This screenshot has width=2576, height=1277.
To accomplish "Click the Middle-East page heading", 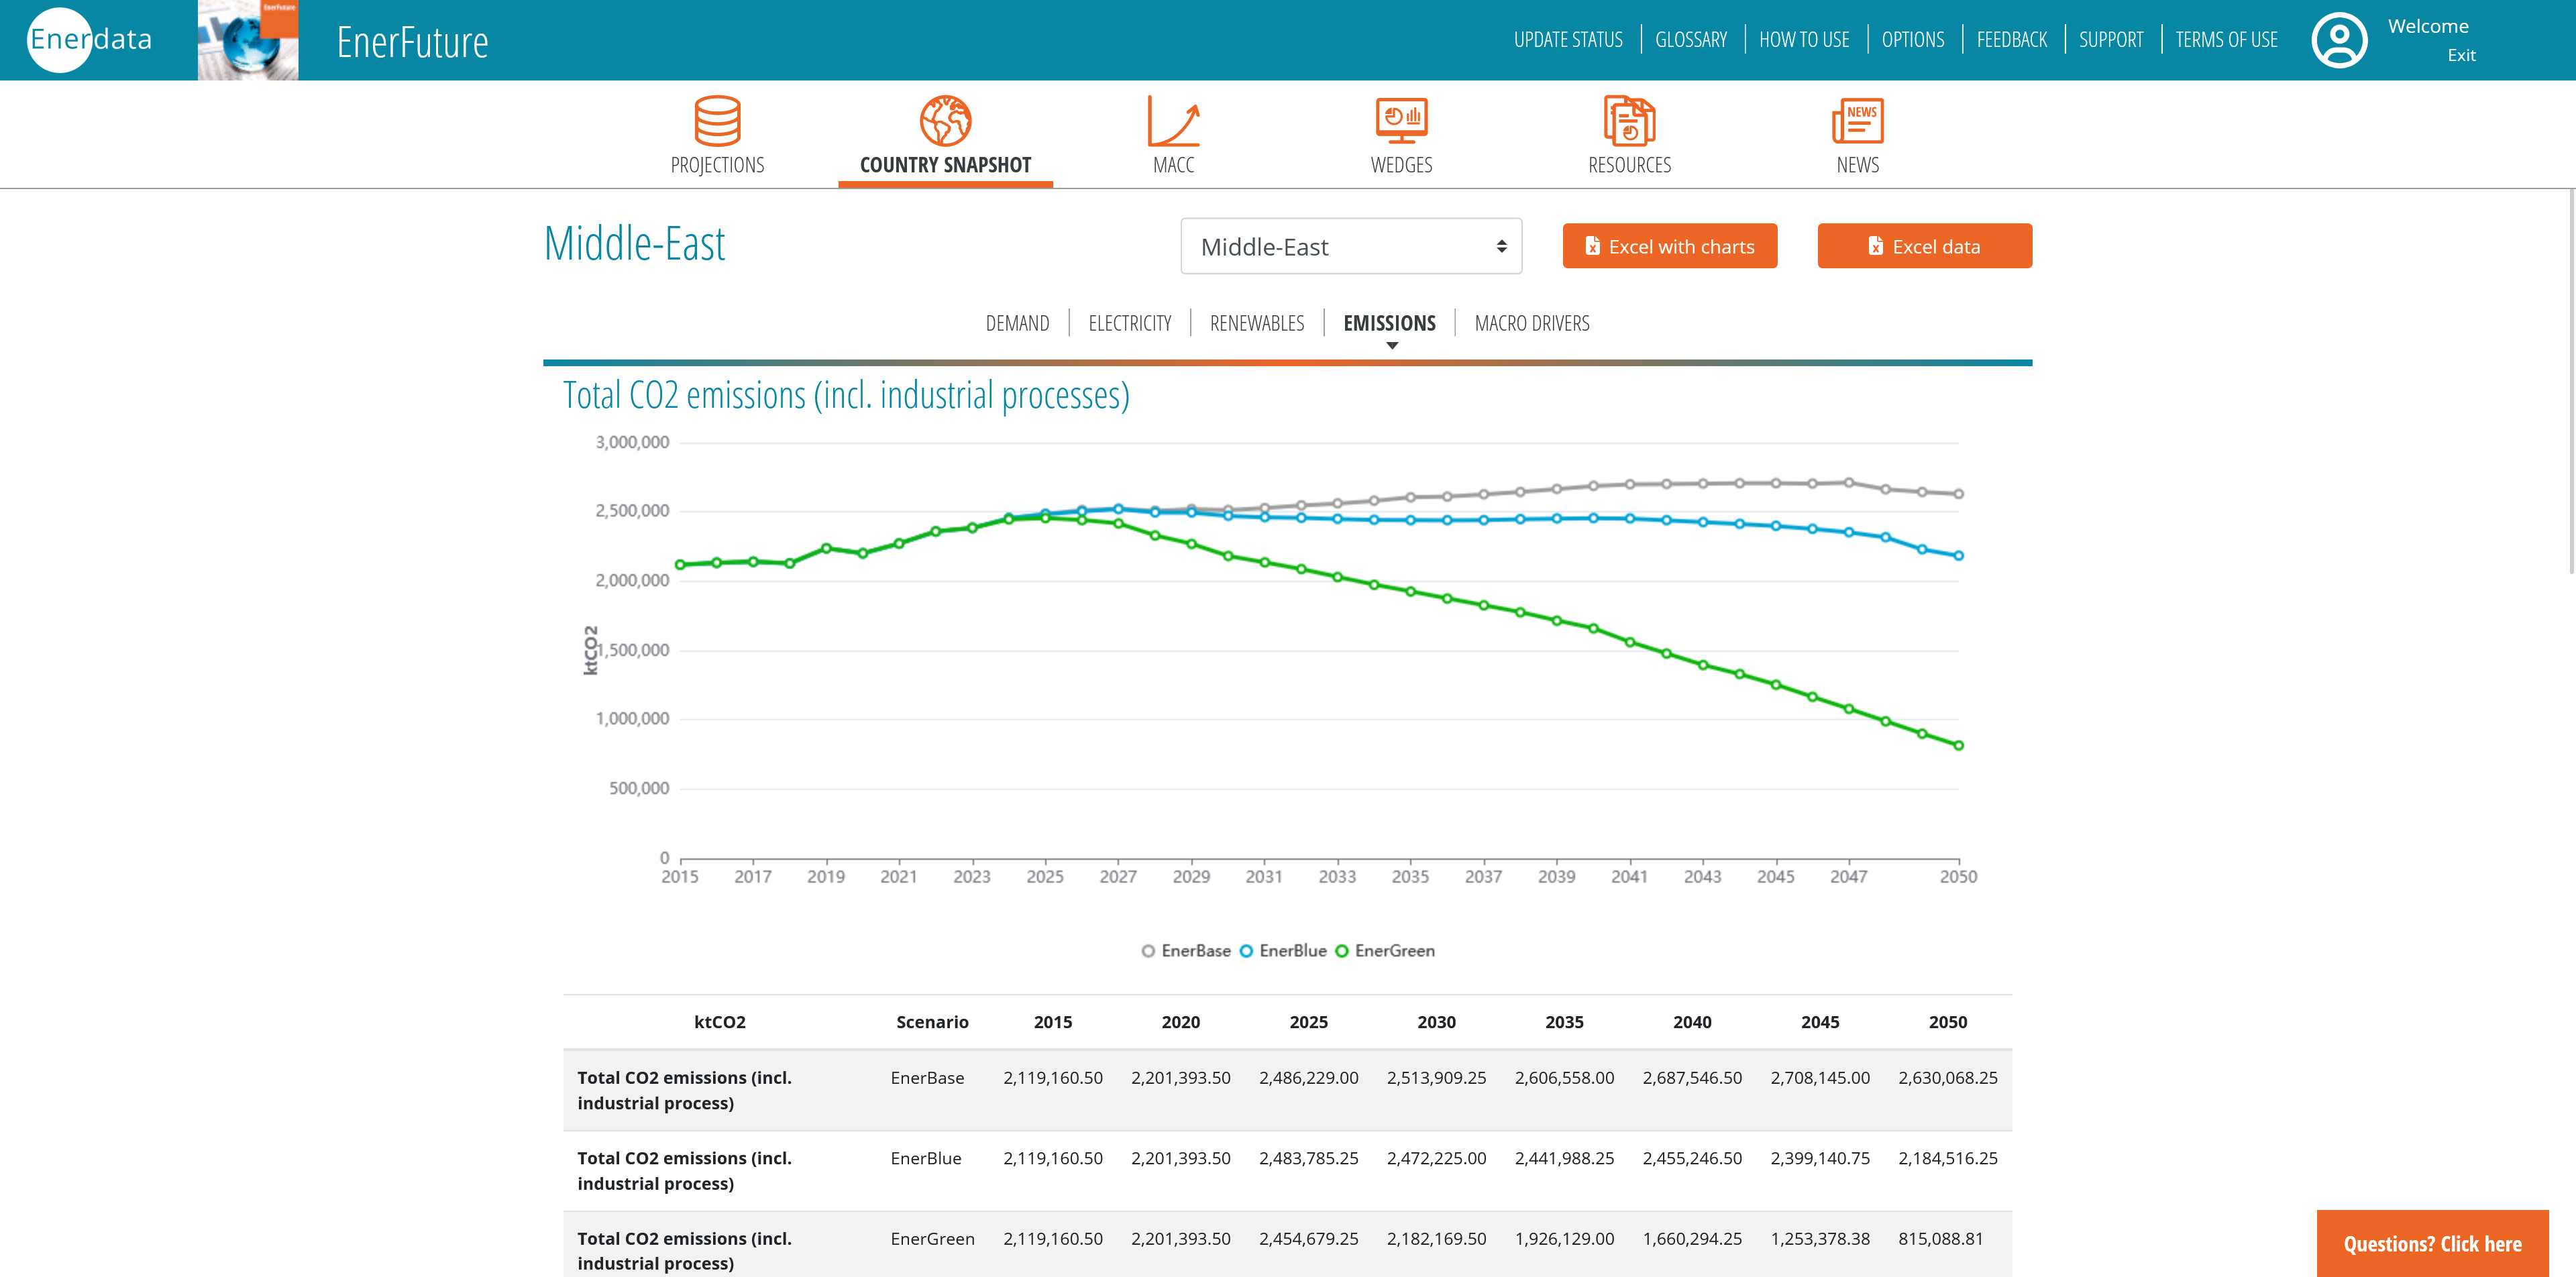I will (x=635, y=244).
